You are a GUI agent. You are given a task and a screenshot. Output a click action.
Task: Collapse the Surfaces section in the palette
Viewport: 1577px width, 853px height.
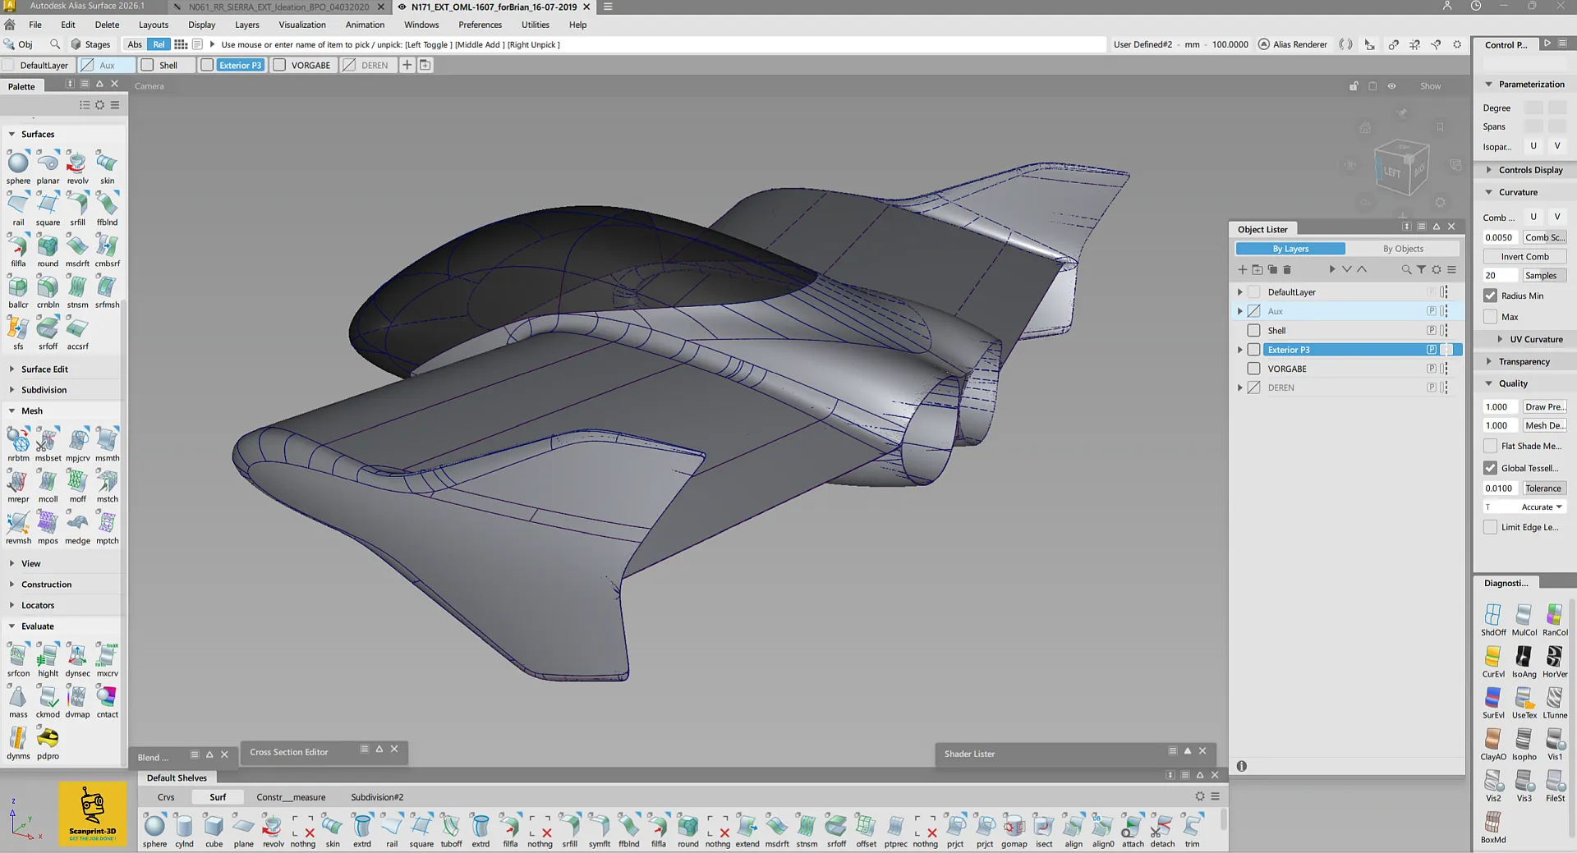tap(11, 134)
